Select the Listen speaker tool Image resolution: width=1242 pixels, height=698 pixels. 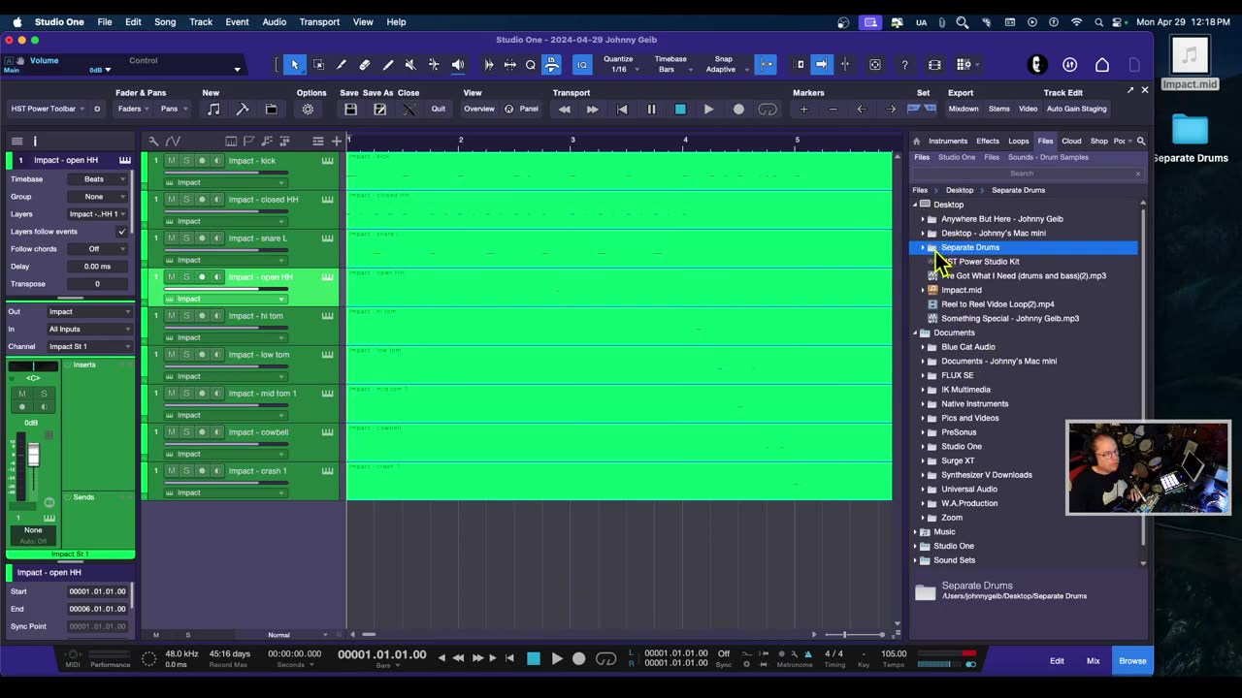457,65
